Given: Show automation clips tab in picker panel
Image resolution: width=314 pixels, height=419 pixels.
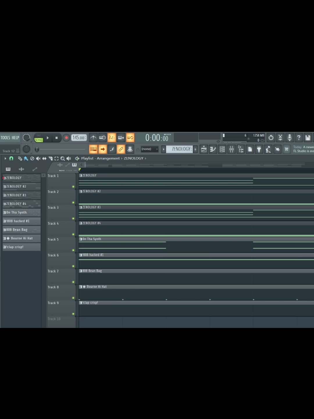Looking at the screenshot, I should pos(35,169).
